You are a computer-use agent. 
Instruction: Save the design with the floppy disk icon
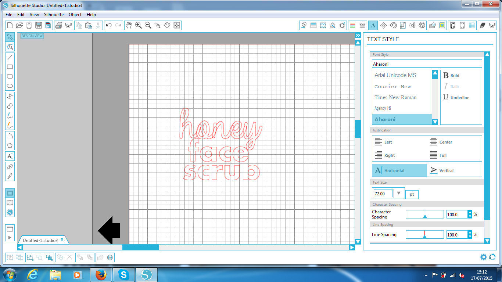click(39, 25)
